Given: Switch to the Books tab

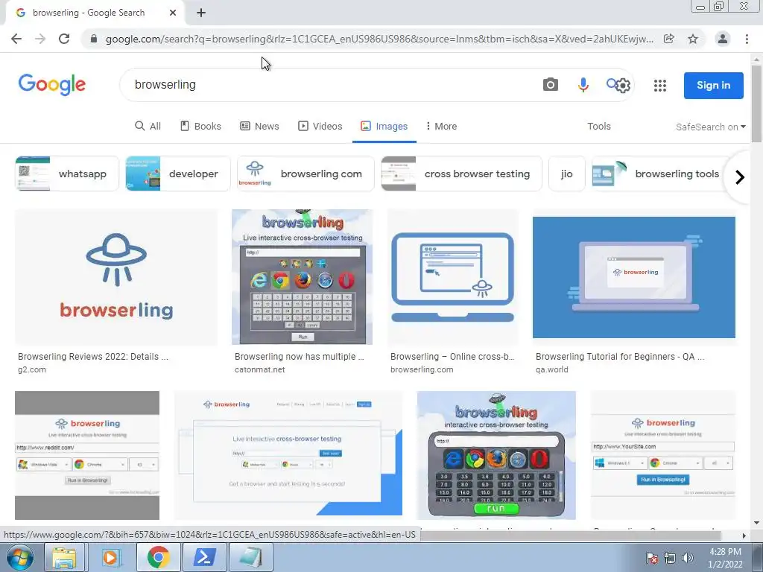Looking at the screenshot, I should tap(200, 127).
